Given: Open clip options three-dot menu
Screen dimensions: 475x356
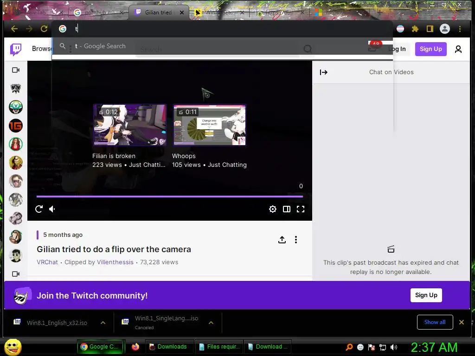Looking at the screenshot, I should click(296, 240).
